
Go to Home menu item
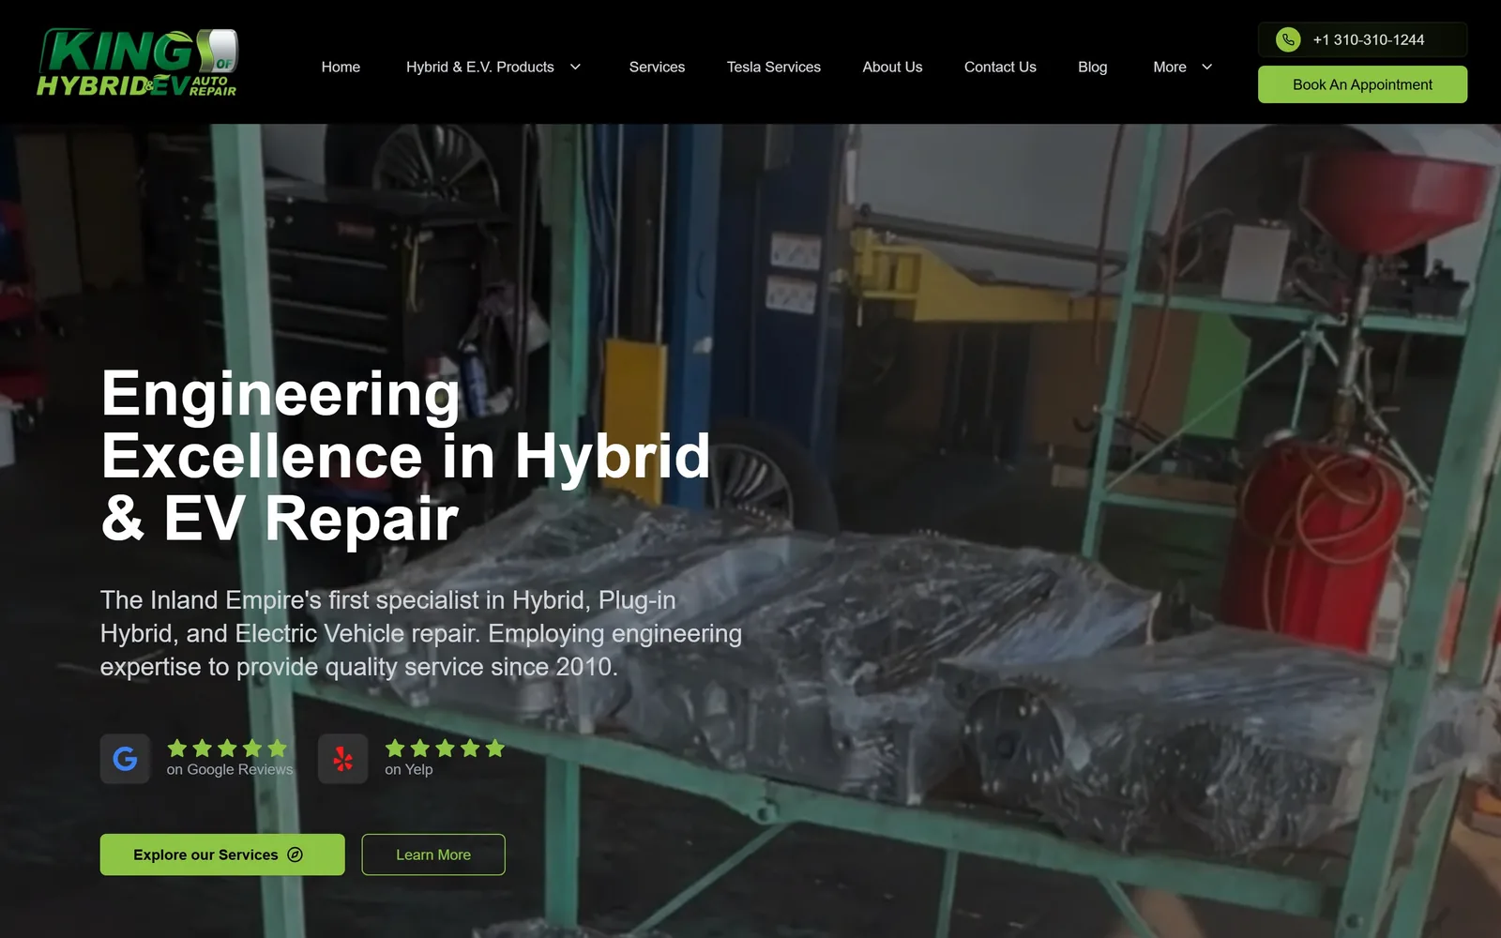click(x=341, y=67)
